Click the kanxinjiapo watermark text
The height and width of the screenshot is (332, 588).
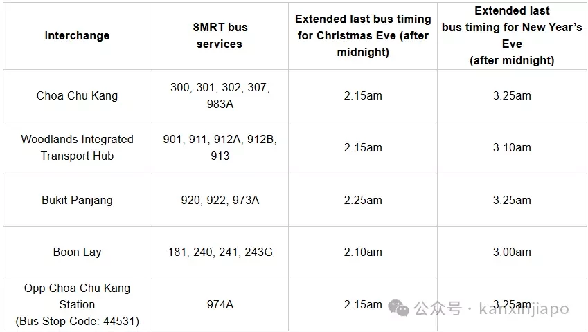[x=524, y=309]
